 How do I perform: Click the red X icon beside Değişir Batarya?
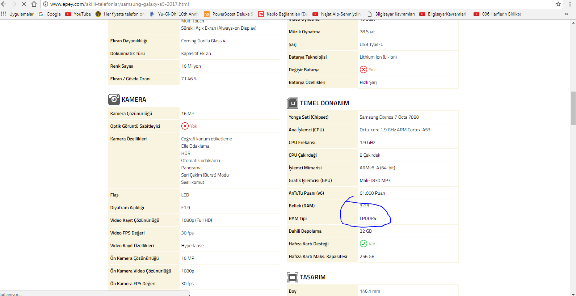363,69
